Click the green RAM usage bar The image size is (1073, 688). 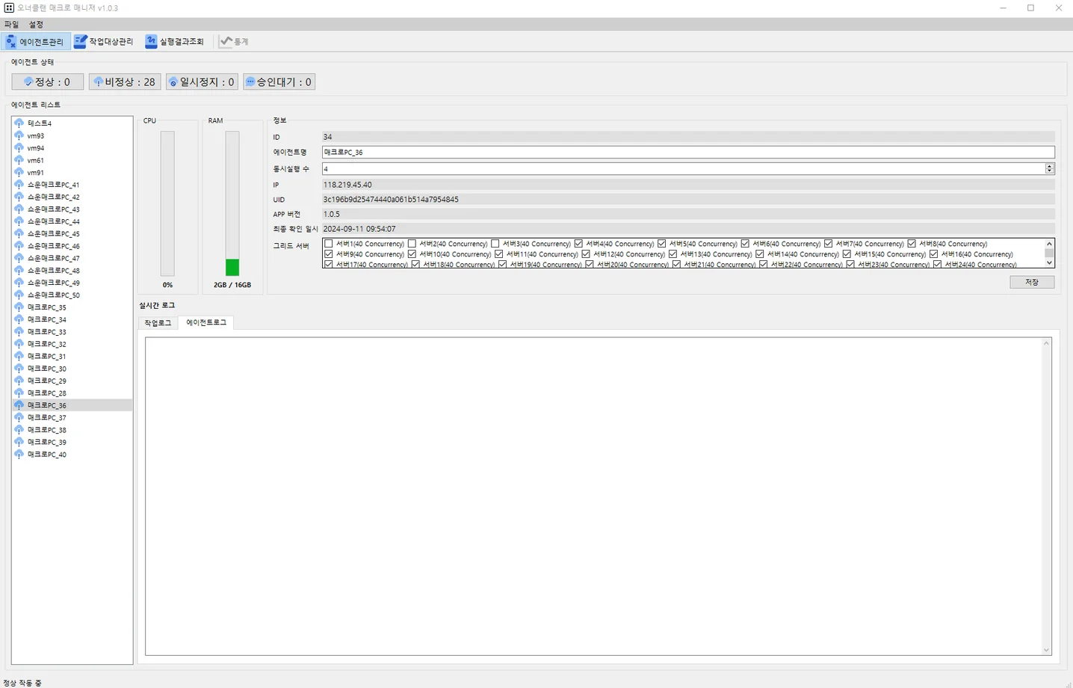pos(232,267)
